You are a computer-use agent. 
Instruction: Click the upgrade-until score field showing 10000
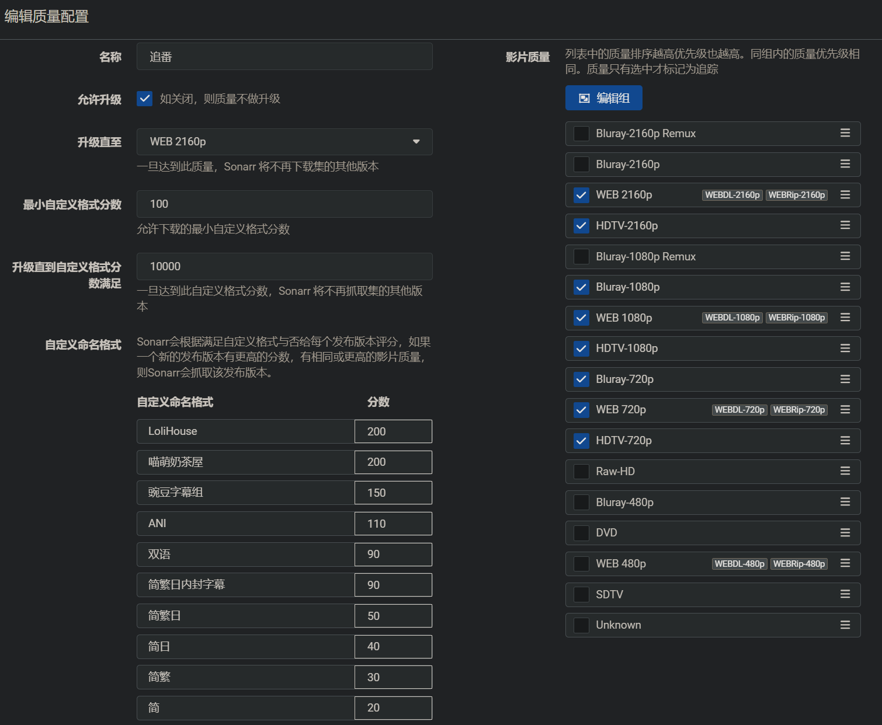tap(284, 266)
